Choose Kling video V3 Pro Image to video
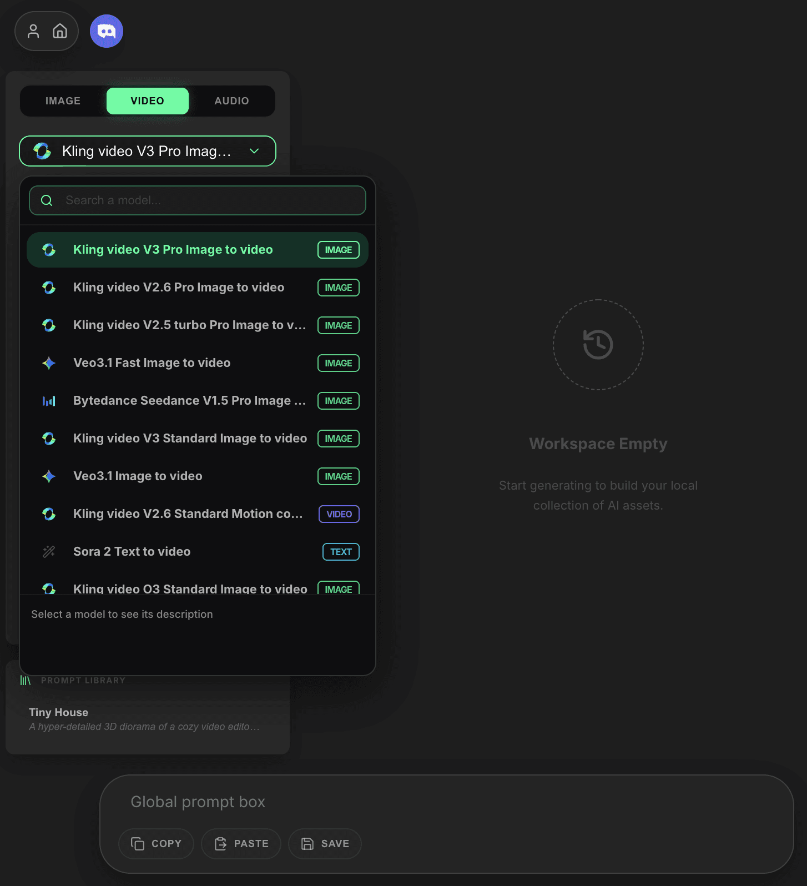Screen dimensions: 807x886 (x=198, y=250)
